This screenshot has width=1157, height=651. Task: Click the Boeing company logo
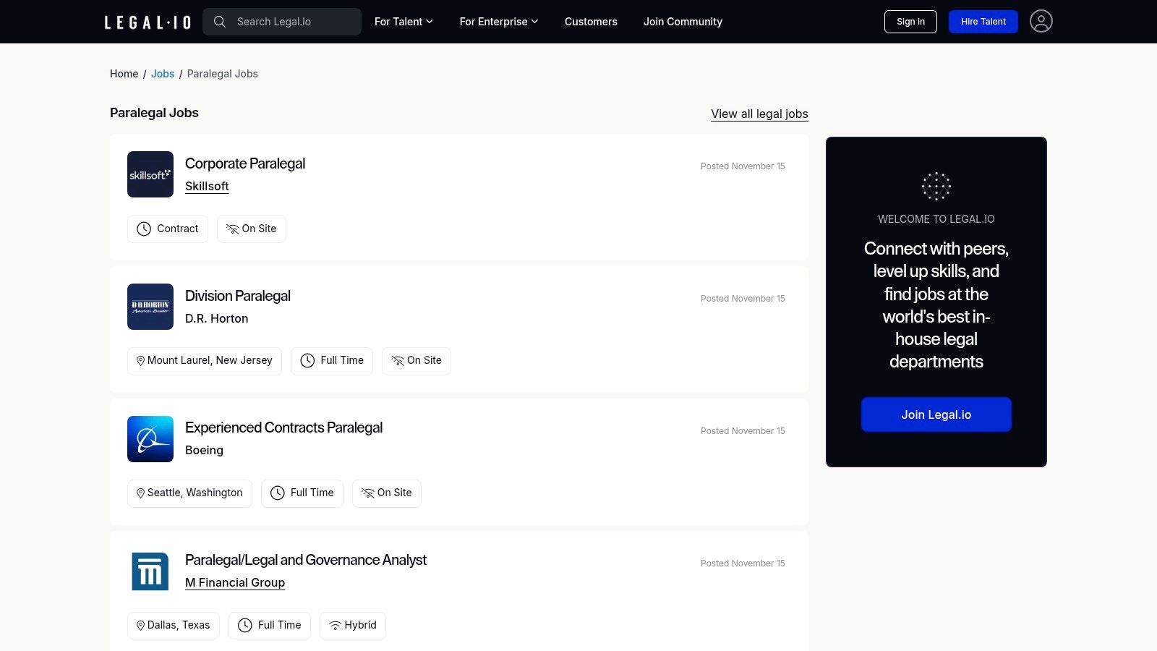pyautogui.click(x=150, y=438)
